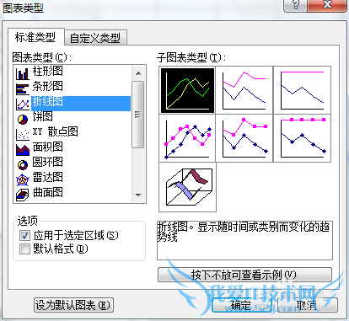Select 圆环图 text in chart list
The height and width of the screenshot is (321, 349).
(x=48, y=162)
